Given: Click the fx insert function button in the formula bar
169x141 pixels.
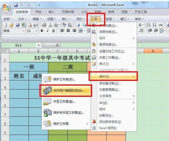Looking at the screenshot, I should (x=57, y=45).
